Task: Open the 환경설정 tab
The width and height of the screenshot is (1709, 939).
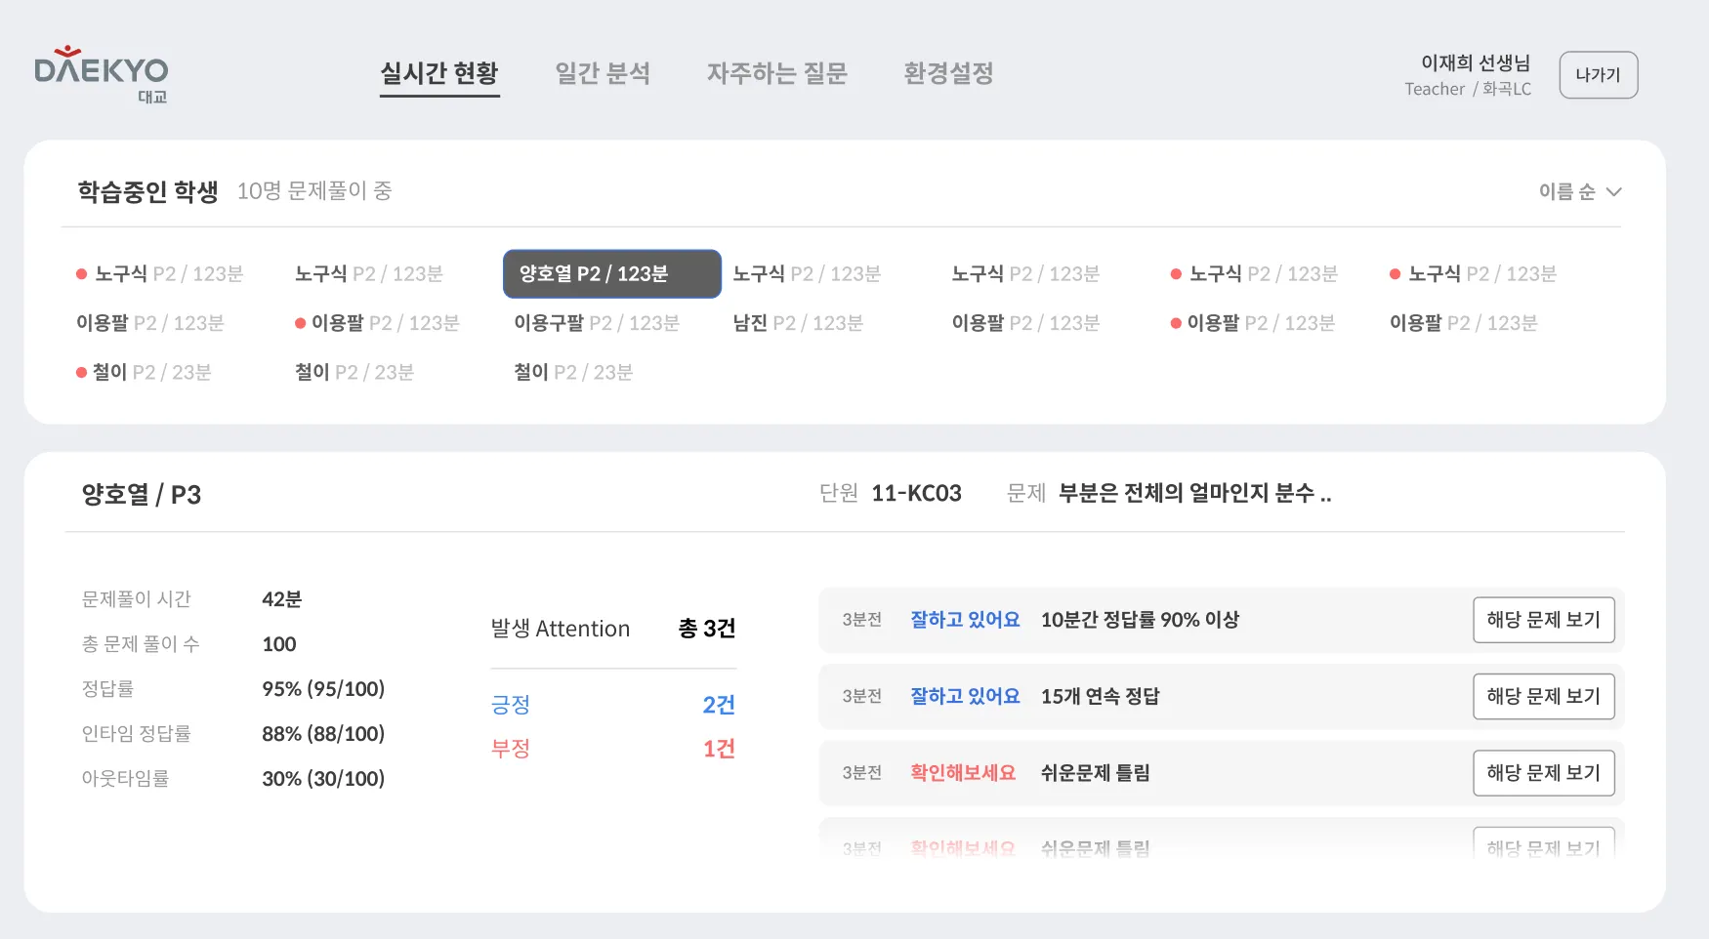Action: click(948, 73)
